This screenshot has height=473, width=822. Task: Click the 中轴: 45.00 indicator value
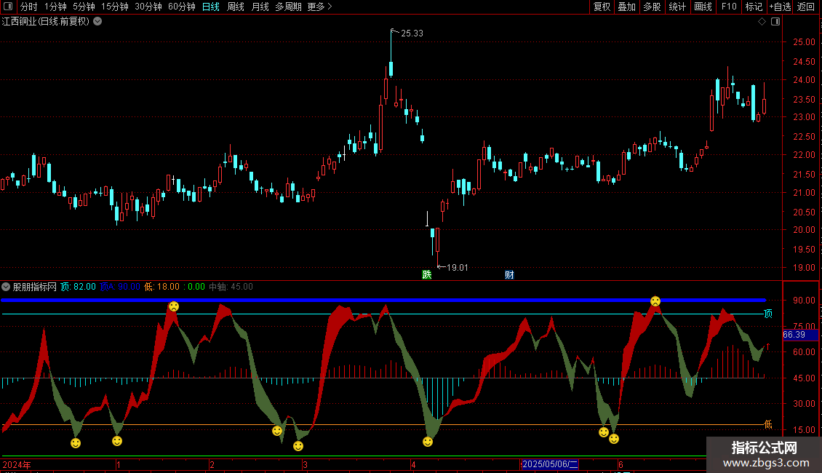tap(231, 287)
